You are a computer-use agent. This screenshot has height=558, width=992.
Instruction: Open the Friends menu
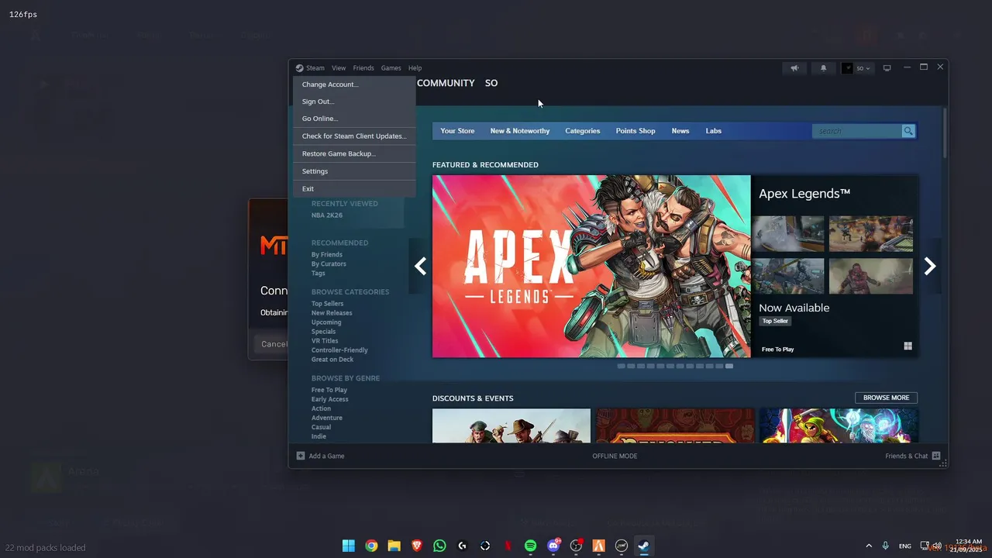coord(363,68)
